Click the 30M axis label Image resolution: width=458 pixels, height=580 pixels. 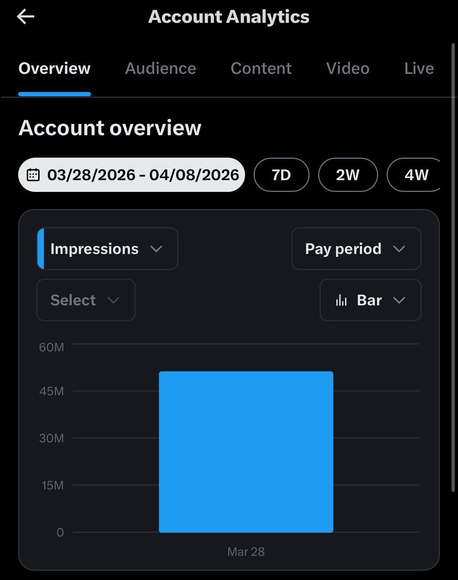tap(51, 438)
